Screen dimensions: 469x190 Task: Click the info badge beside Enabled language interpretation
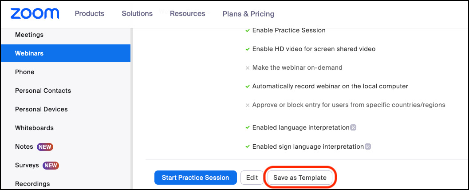coord(353,127)
